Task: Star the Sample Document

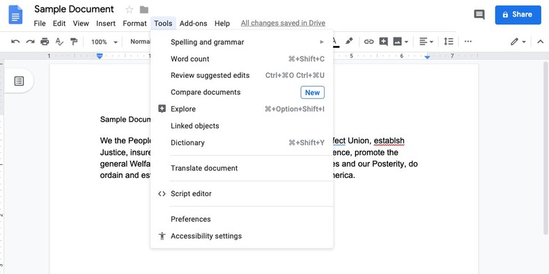Action: click(129, 10)
